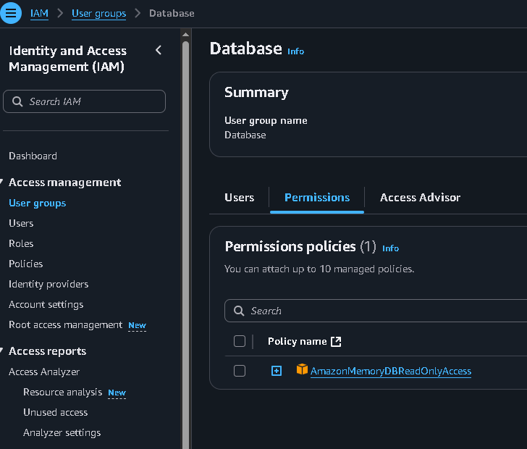This screenshot has height=449, width=527.
Task: Open the AmazonMemoryDBReadOnlyAccess policy link
Action: (391, 371)
